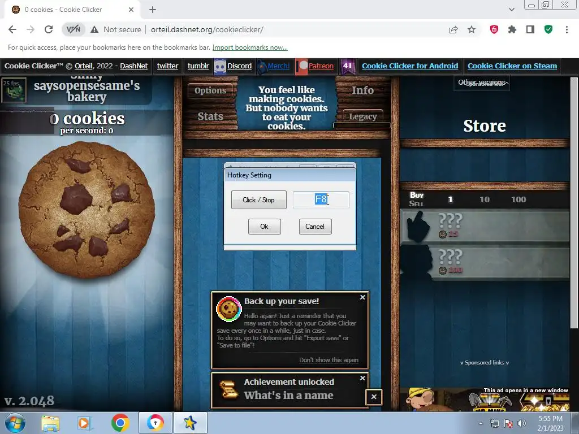Toggle the VPN badge in address bar

click(73, 29)
